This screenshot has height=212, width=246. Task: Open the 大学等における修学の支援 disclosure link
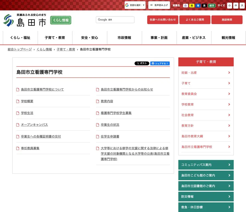[135, 154]
